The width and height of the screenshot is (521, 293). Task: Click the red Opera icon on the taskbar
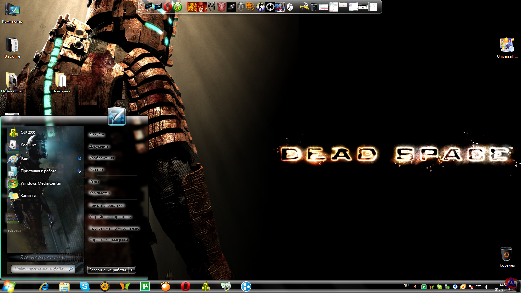tap(186, 286)
